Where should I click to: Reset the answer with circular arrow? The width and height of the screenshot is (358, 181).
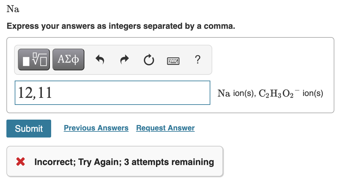(149, 60)
